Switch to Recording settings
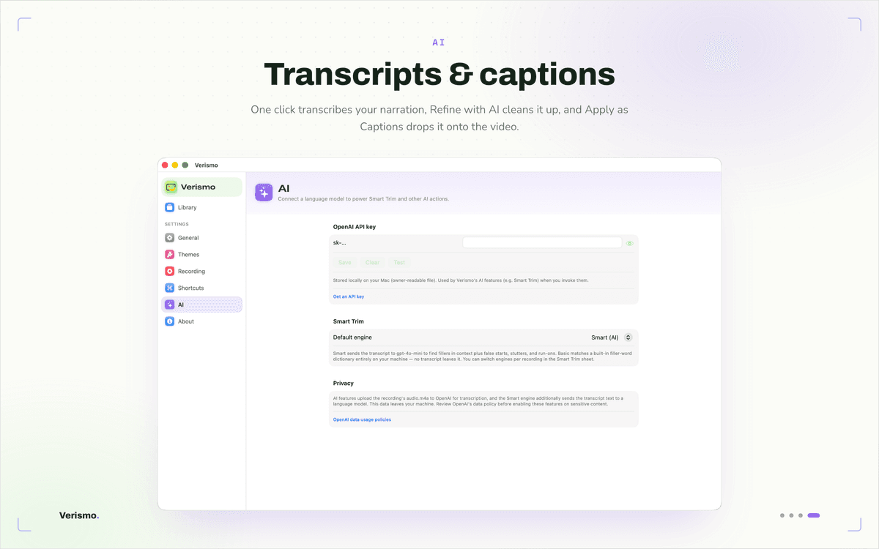 pos(201,272)
